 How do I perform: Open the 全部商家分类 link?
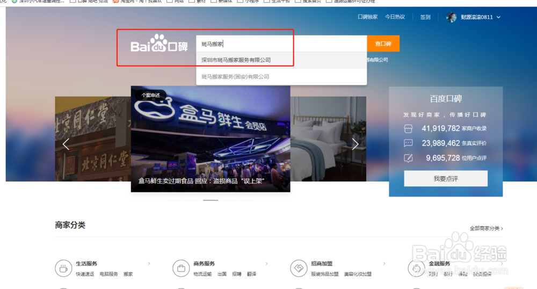(487, 228)
